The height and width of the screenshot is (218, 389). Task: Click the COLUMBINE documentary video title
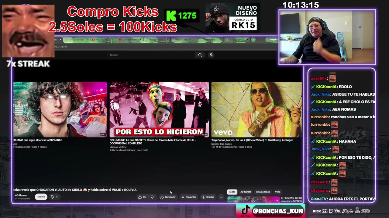pos(153,142)
